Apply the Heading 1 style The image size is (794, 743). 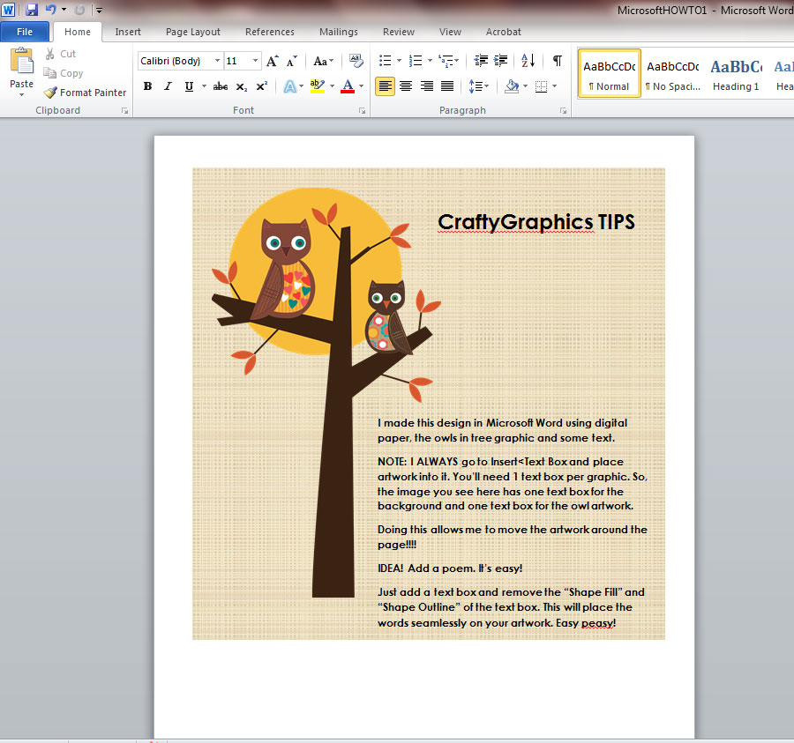[x=735, y=74]
